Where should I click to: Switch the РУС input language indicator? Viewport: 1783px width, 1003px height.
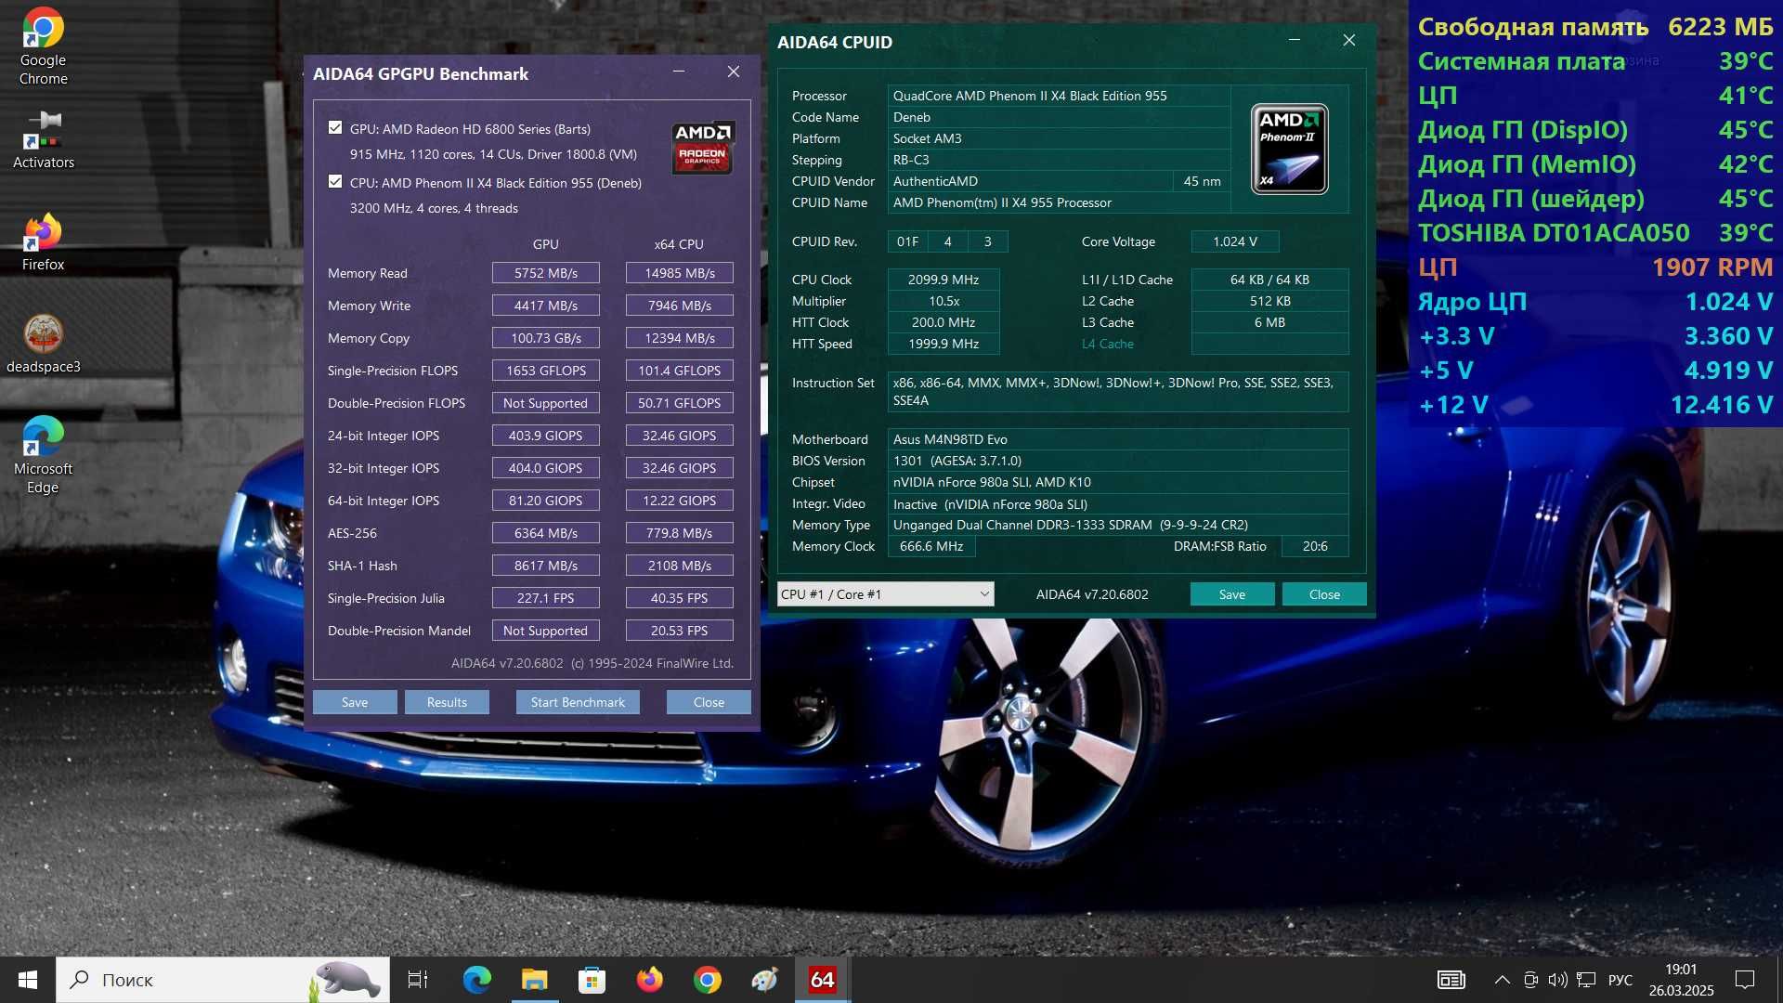(x=1620, y=980)
